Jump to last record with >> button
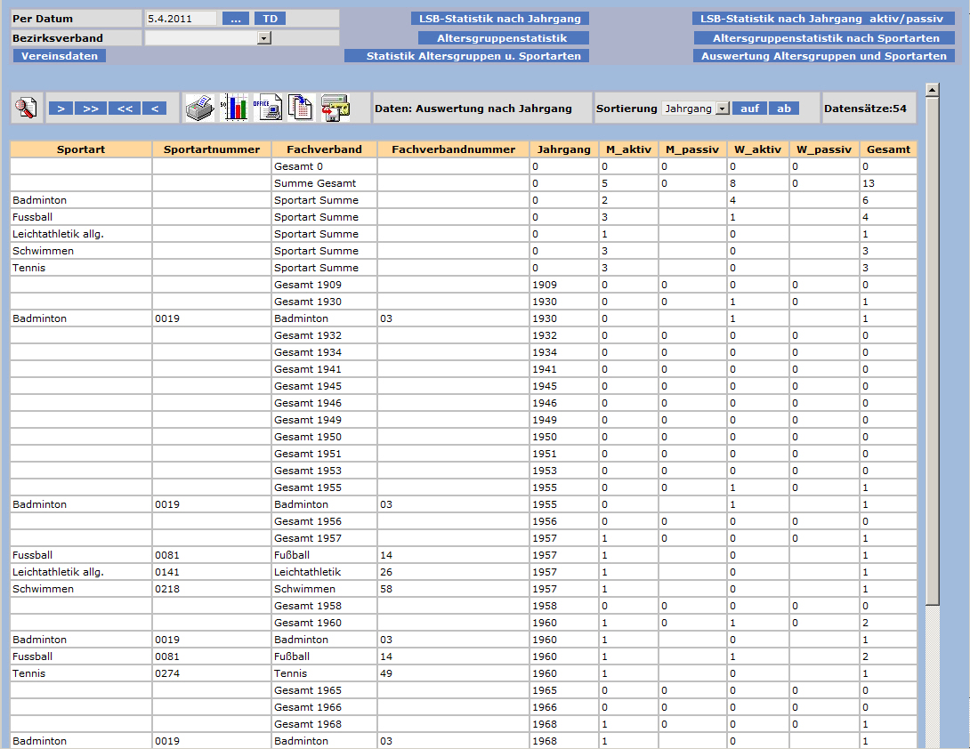This screenshot has width=970, height=749. coord(90,109)
